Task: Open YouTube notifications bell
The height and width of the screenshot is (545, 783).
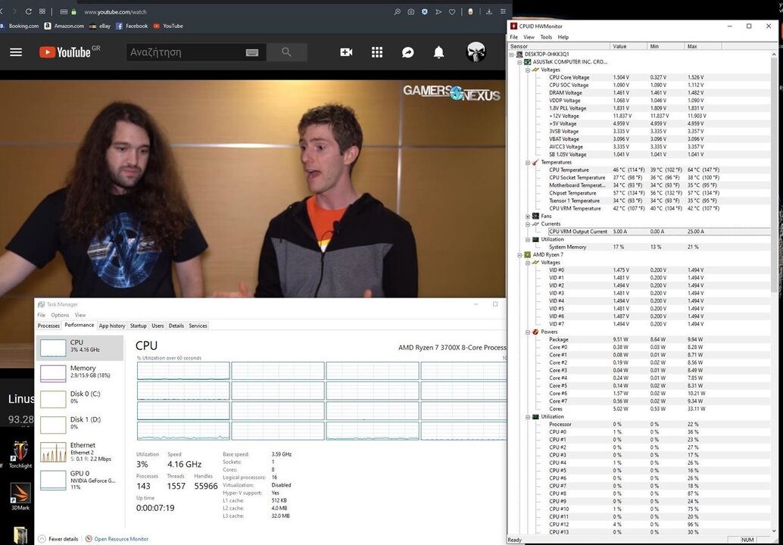Action: 438,52
